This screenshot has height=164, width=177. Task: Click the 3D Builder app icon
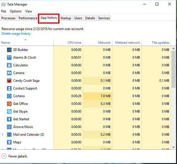(9, 50)
